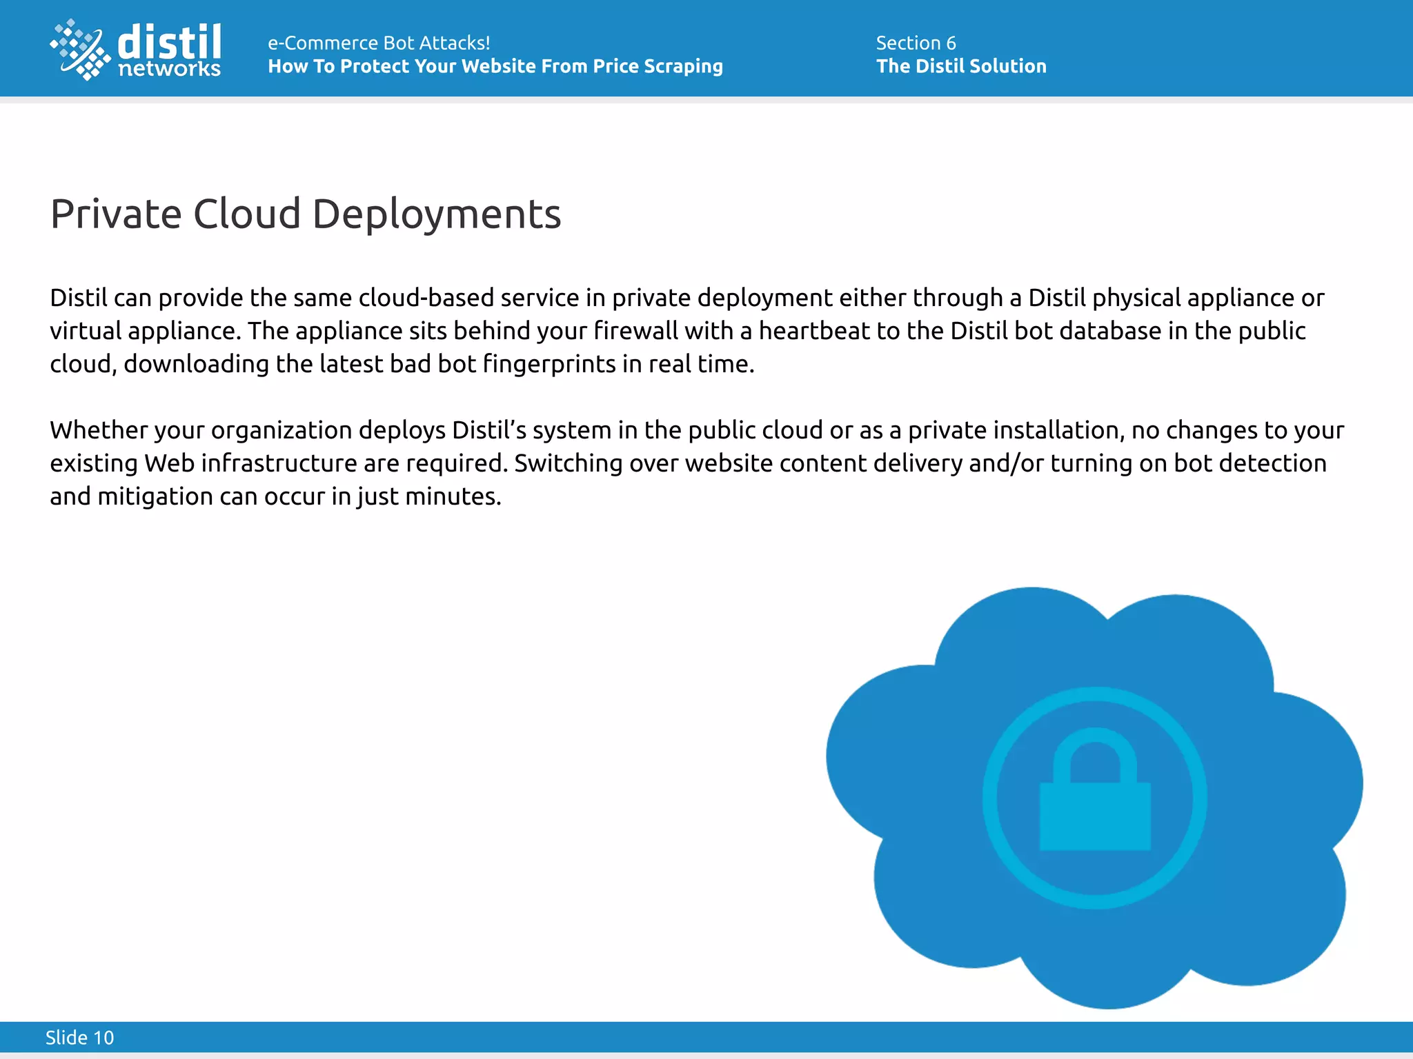Click the Distil Networks logo

(x=136, y=50)
